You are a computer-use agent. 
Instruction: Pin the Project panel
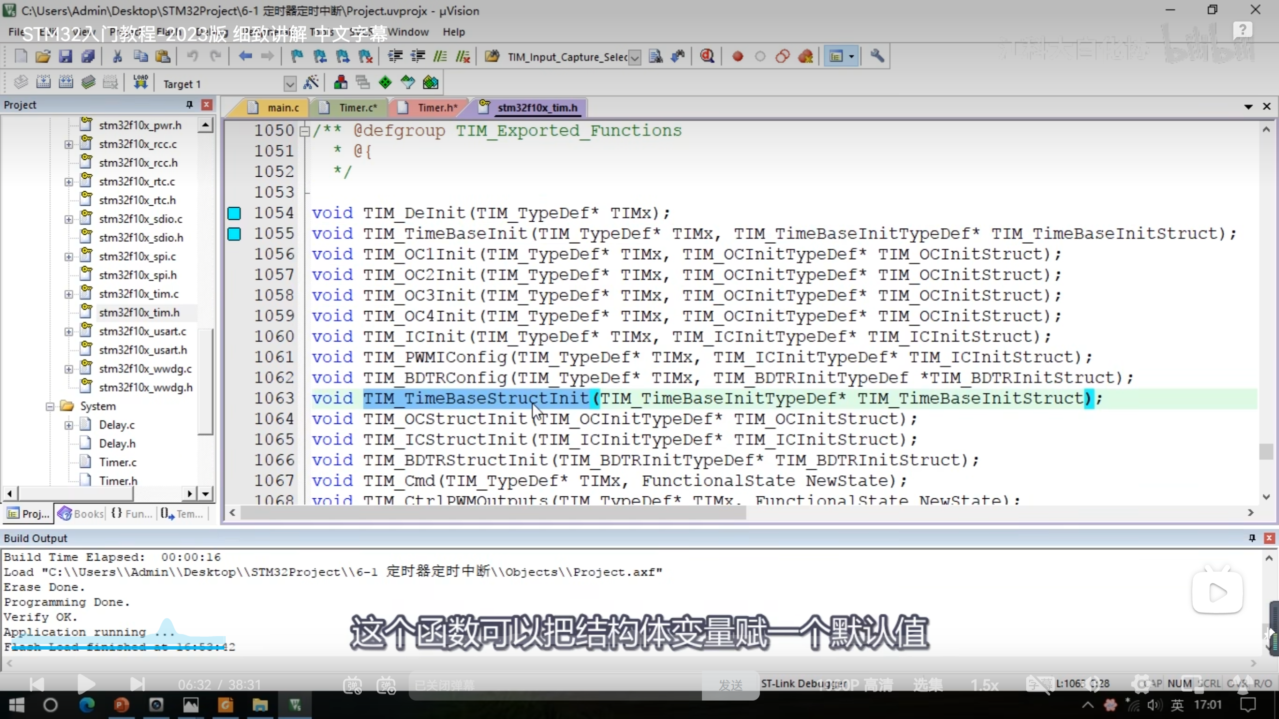point(189,104)
